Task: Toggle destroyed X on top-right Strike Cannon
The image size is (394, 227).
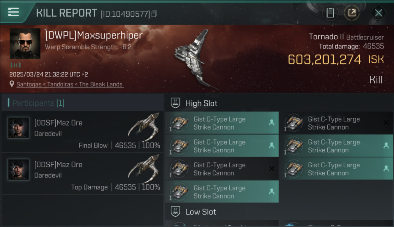Action: (x=386, y=123)
